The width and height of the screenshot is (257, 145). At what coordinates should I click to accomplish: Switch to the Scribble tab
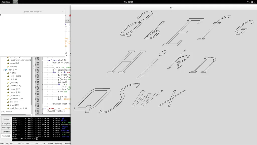6,132
